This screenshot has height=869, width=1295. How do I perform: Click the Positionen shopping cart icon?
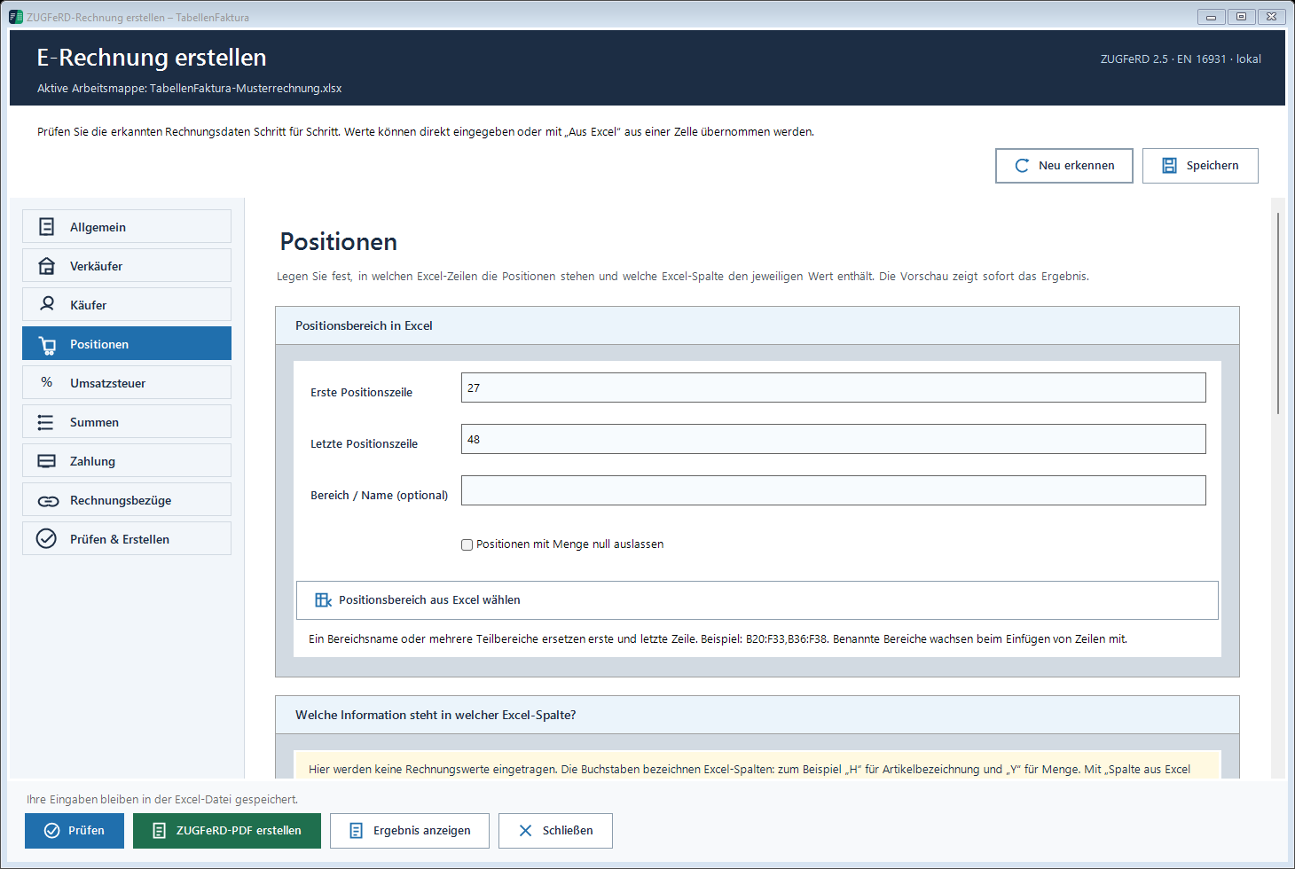(x=47, y=345)
